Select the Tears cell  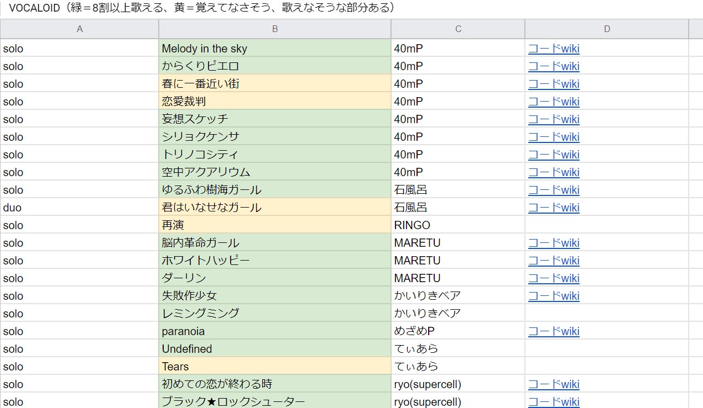point(275,366)
